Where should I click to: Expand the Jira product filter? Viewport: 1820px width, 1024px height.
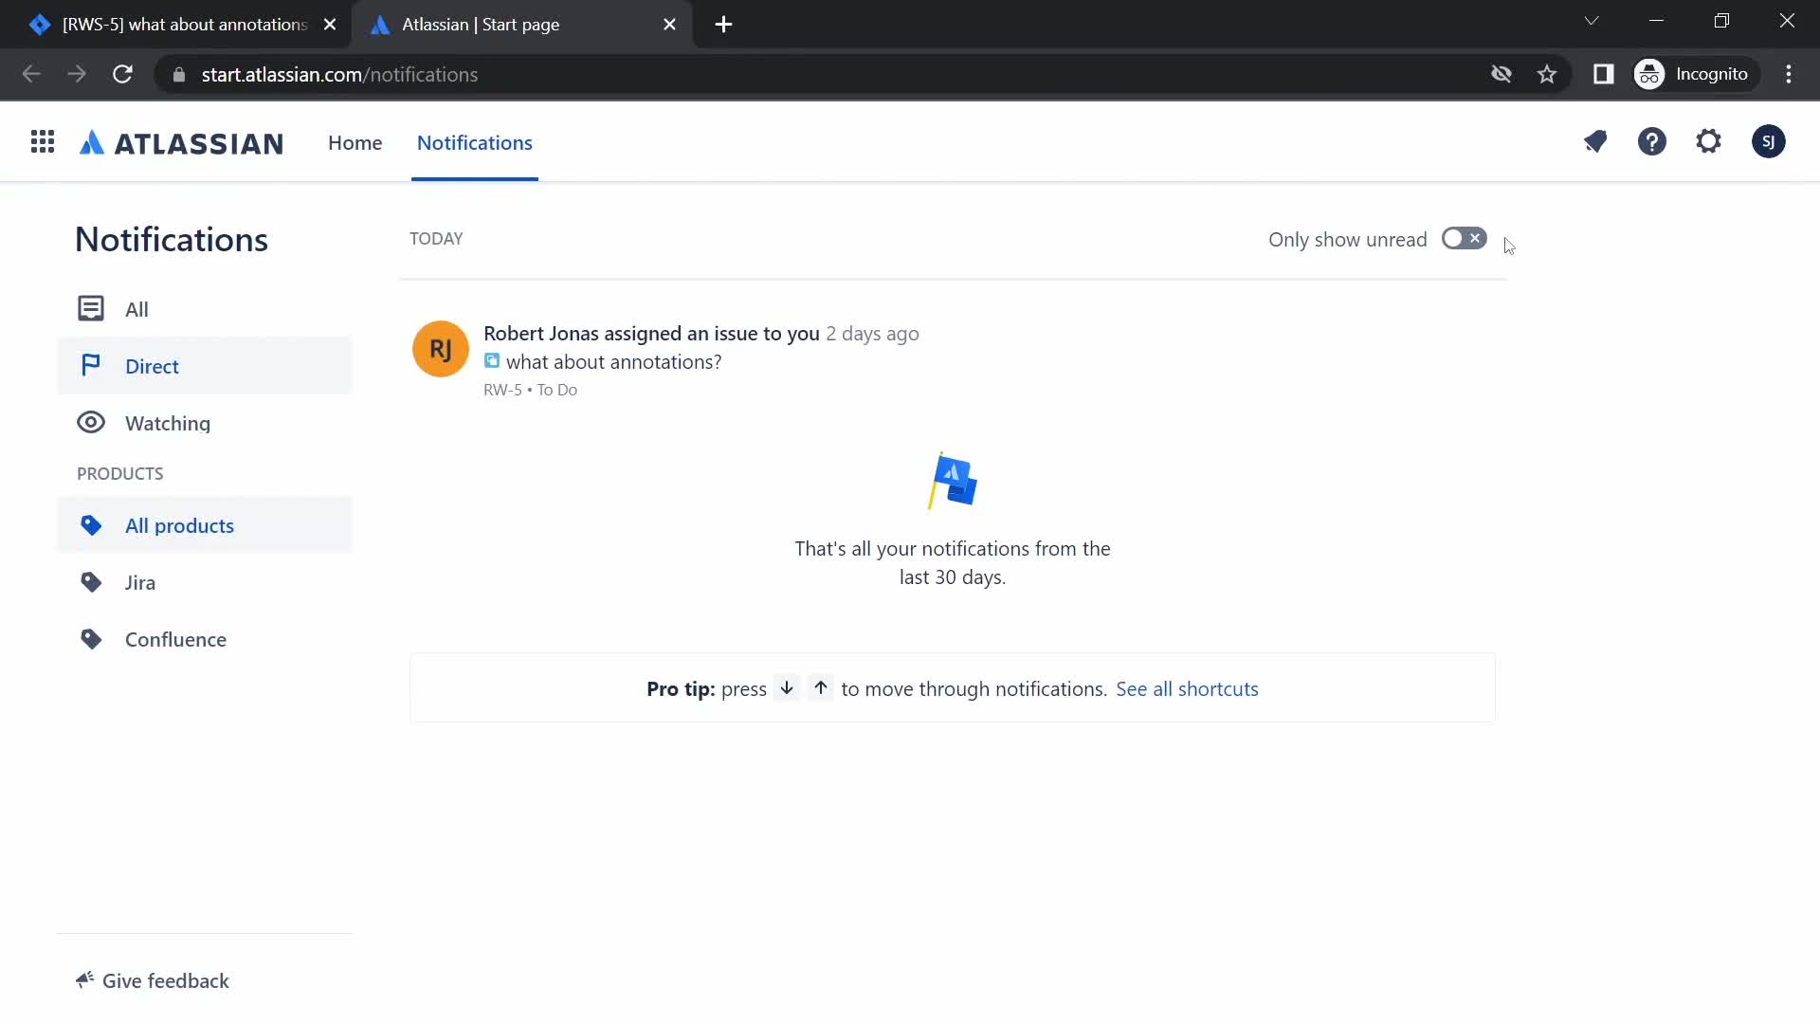(x=140, y=581)
